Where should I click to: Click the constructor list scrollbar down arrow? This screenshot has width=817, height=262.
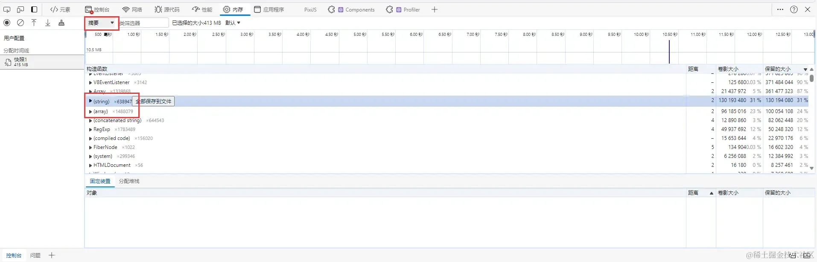click(811, 169)
